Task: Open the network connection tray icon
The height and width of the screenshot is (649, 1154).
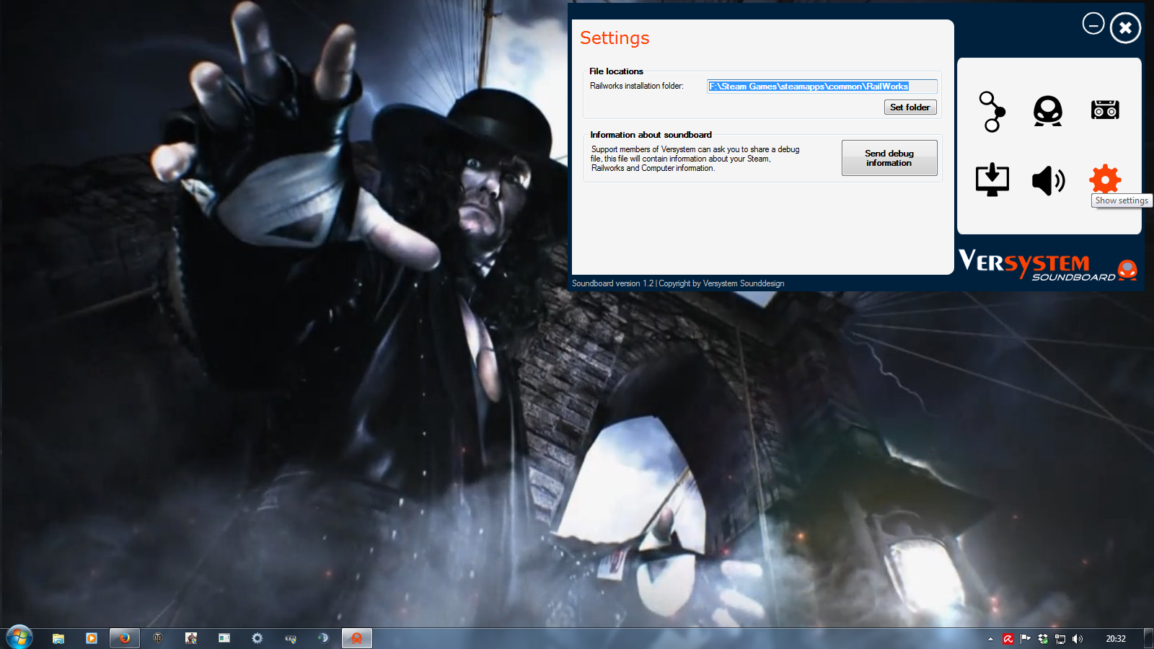Action: pos(1060,639)
